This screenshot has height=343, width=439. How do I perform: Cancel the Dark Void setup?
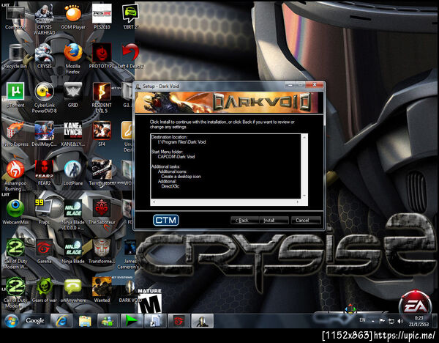pyautogui.click(x=306, y=220)
